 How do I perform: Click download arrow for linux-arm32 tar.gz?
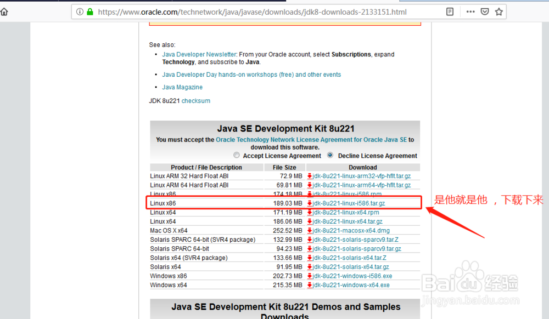coord(310,176)
